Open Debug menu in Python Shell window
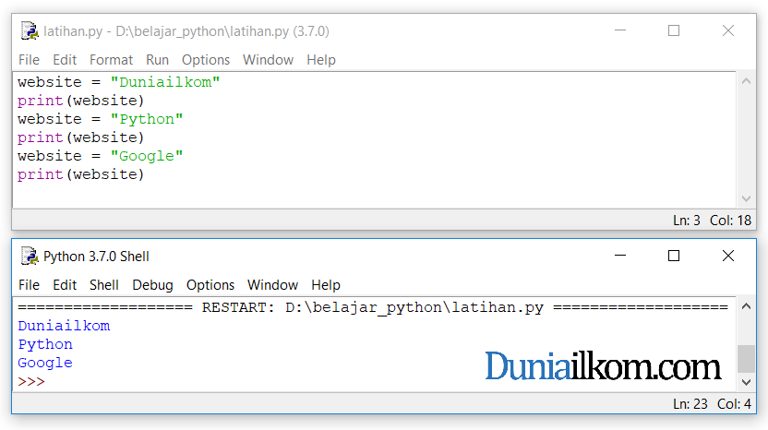The width and height of the screenshot is (768, 430). click(153, 285)
